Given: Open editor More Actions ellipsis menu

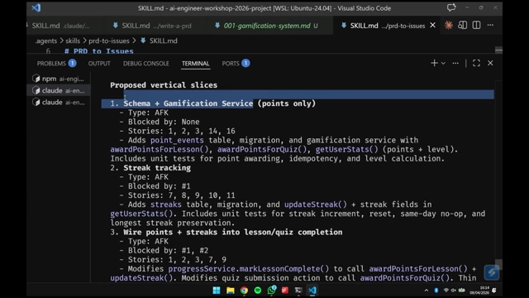Looking at the screenshot, I should point(490,26).
